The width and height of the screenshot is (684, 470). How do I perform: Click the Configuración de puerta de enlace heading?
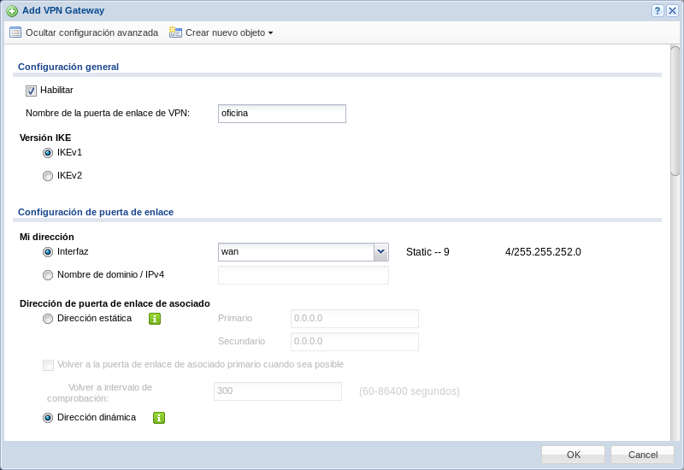tap(96, 212)
